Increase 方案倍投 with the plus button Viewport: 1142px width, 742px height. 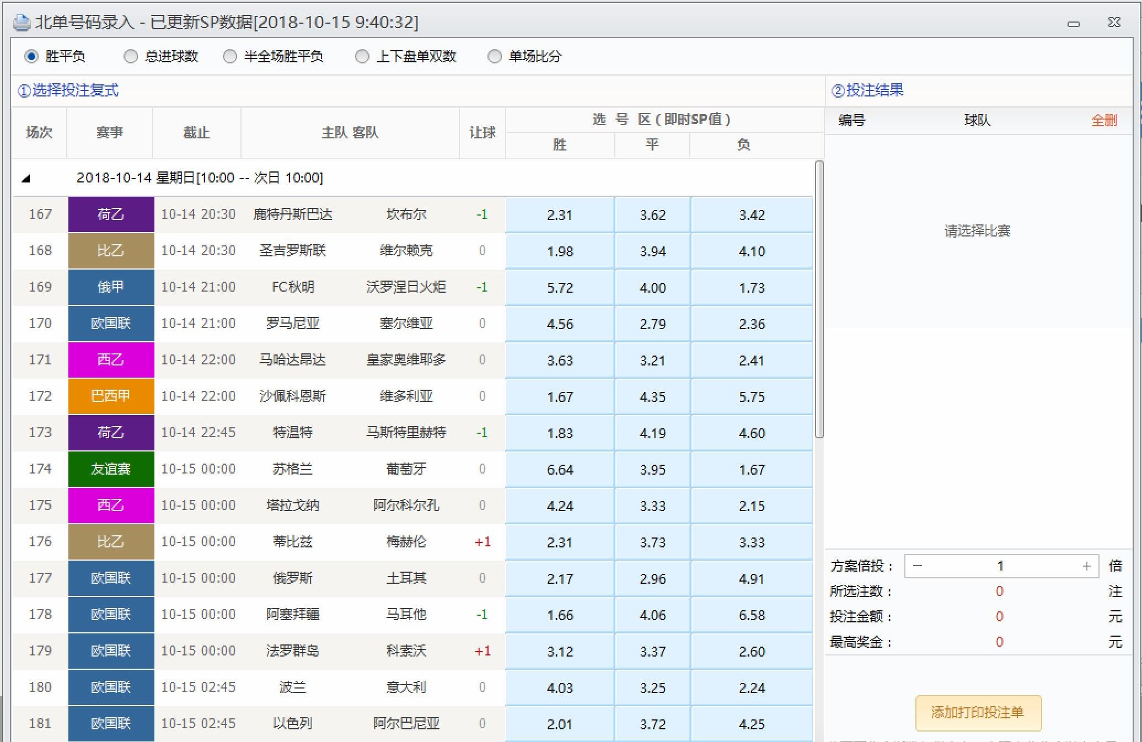point(1086,566)
